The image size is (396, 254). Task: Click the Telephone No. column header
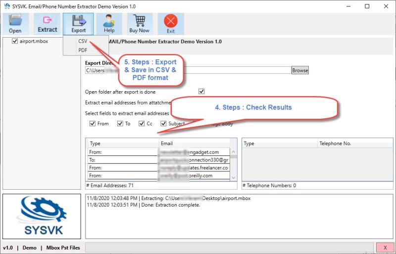[x=355, y=143]
